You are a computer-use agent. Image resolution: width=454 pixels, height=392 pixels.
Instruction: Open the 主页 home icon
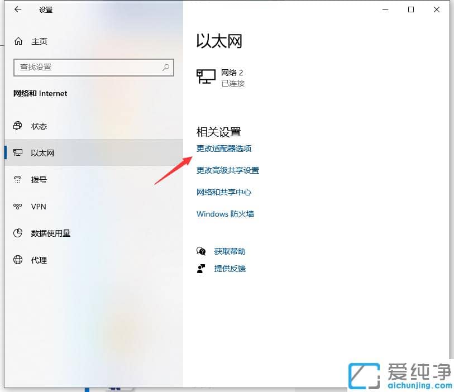click(17, 41)
